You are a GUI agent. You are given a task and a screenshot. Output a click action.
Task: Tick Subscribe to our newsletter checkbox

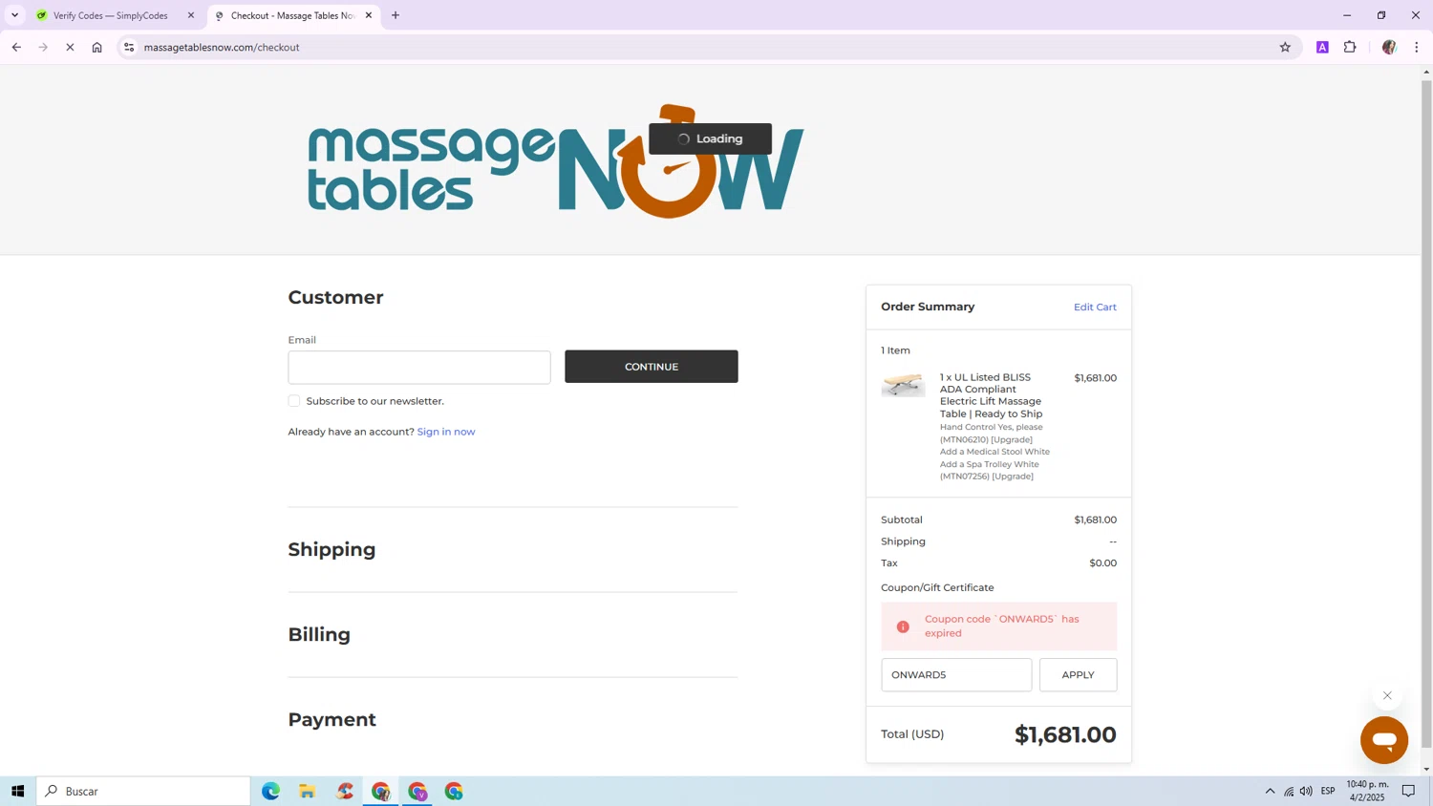(x=294, y=401)
